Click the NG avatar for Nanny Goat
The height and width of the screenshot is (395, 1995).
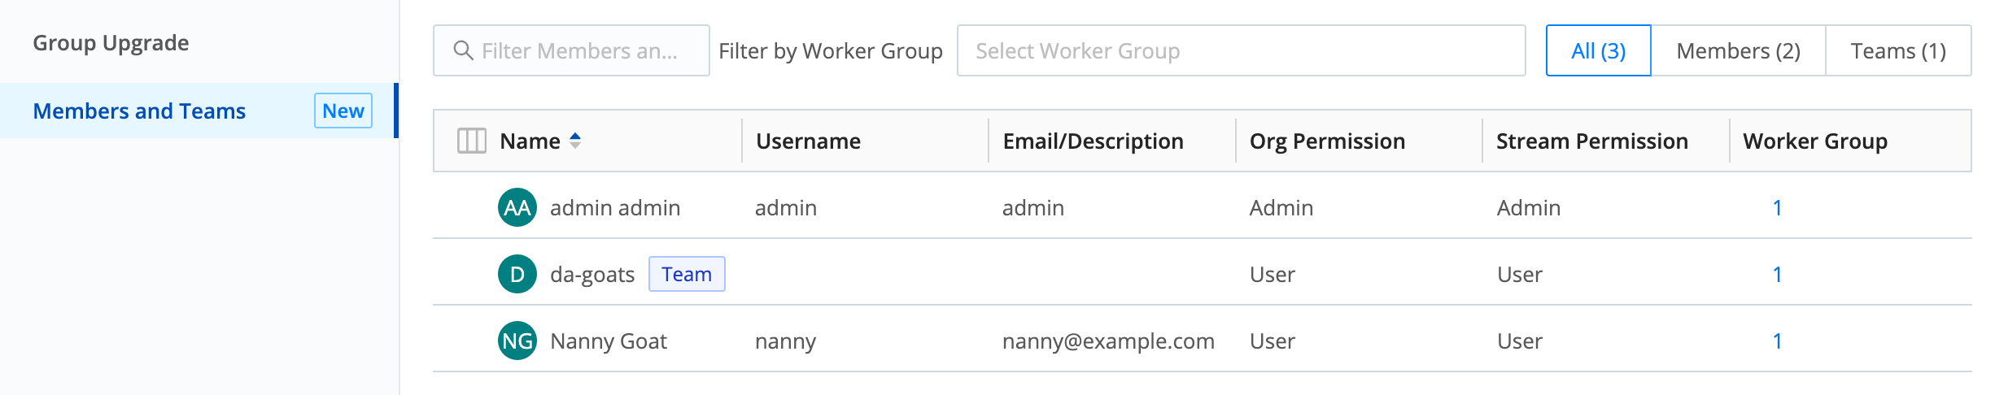click(517, 341)
